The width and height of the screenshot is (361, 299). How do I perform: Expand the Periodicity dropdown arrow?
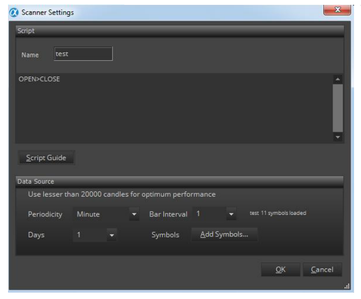click(134, 214)
